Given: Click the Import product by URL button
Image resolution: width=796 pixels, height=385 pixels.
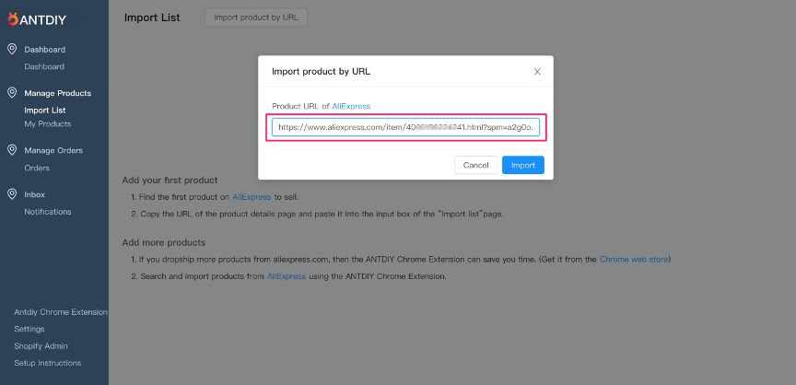Looking at the screenshot, I should click(256, 17).
